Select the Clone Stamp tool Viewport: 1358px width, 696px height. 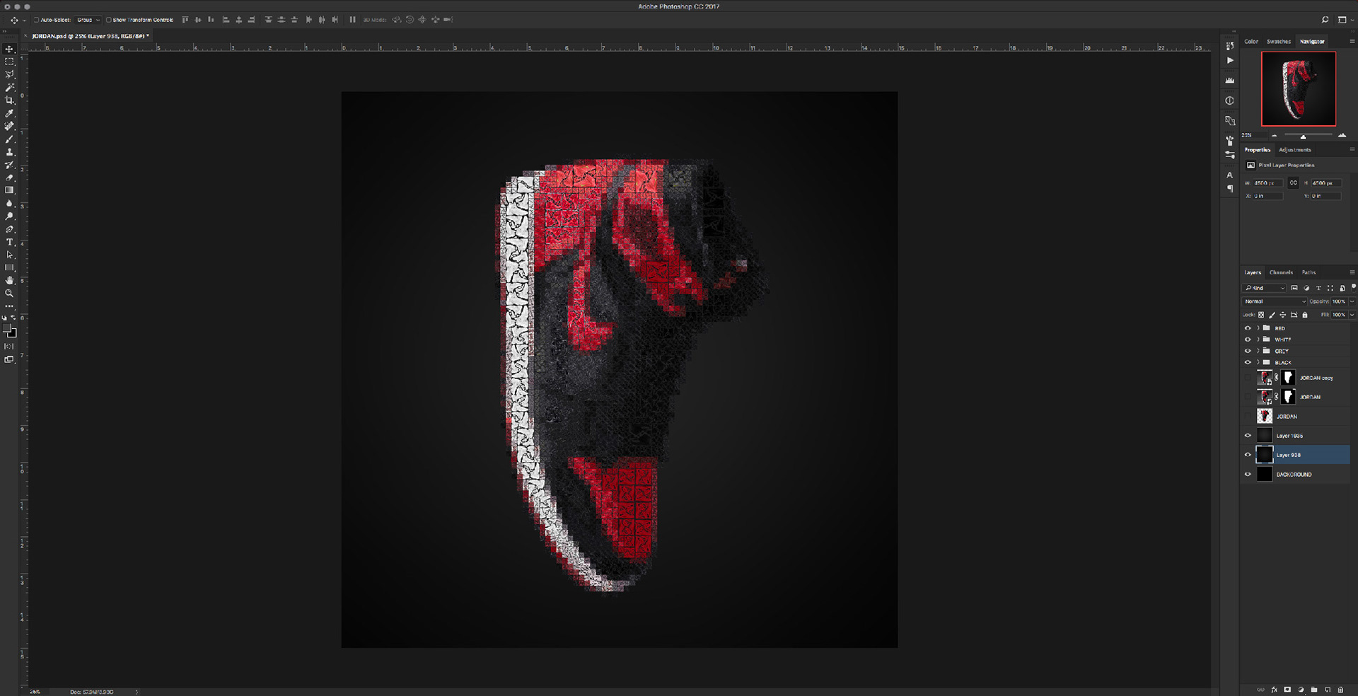point(10,152)
